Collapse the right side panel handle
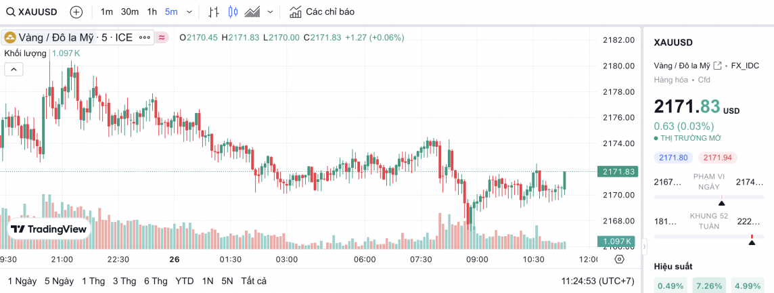 (x=644, y=245)
